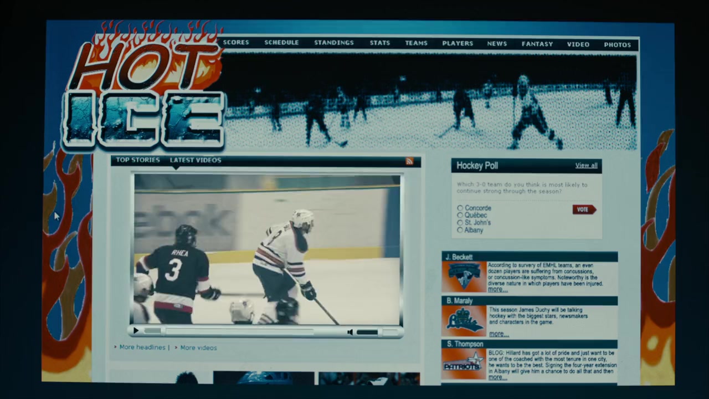Mute the video with speaker icon

click(x=350, y=332)
